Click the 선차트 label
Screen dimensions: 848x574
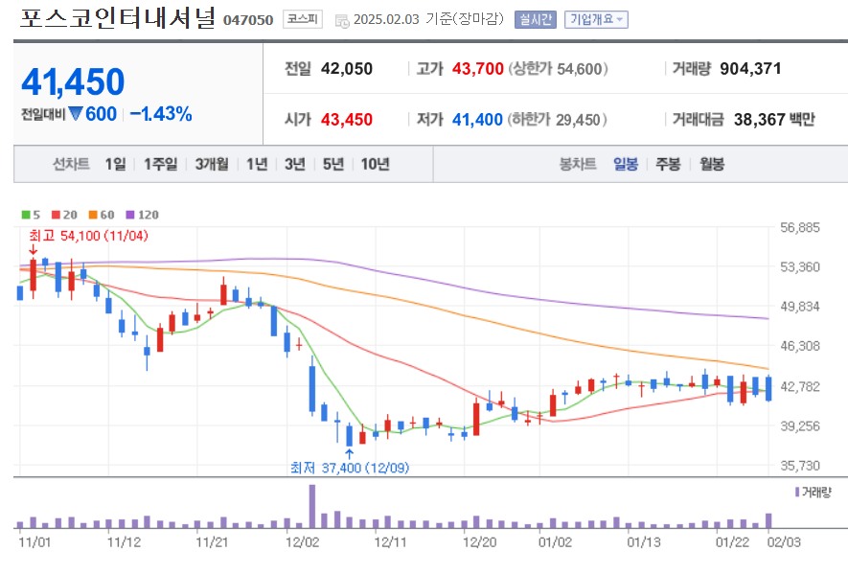click(71, 164)
